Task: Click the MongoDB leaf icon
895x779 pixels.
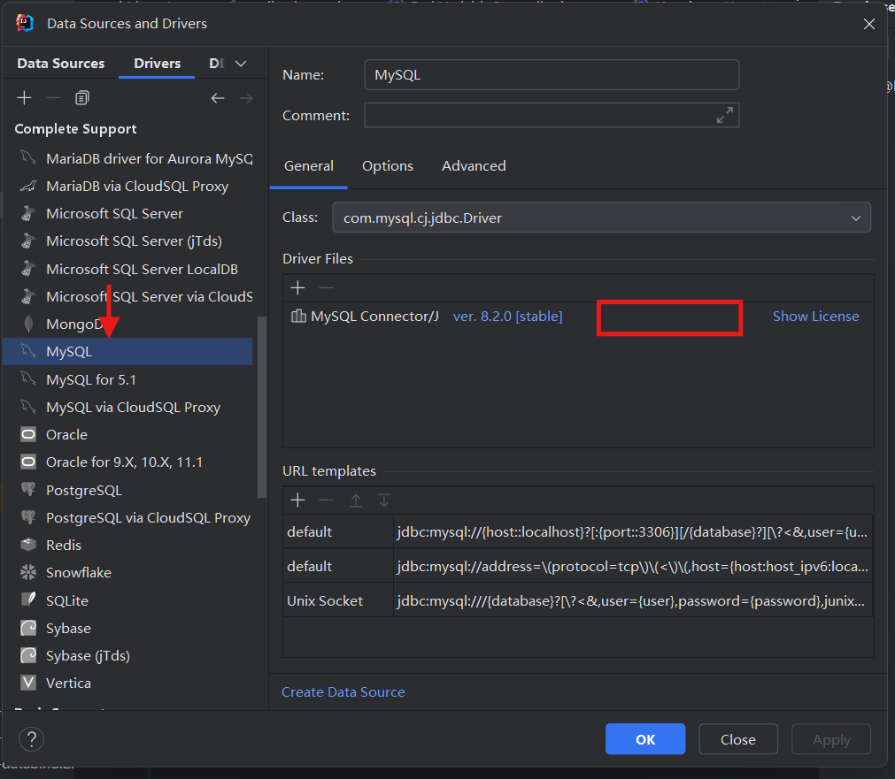Action: coord(28,324)
